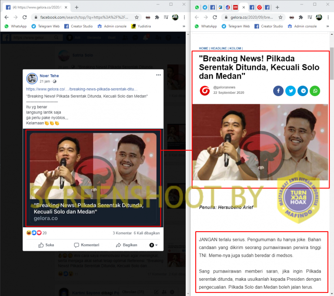Screen dimensions: 334x296
Task: Reload the gelora.co page
Action: tap(215, 17)
